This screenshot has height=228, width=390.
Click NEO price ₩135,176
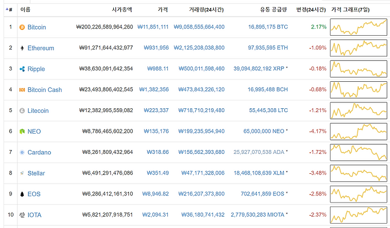pos(156,131)
